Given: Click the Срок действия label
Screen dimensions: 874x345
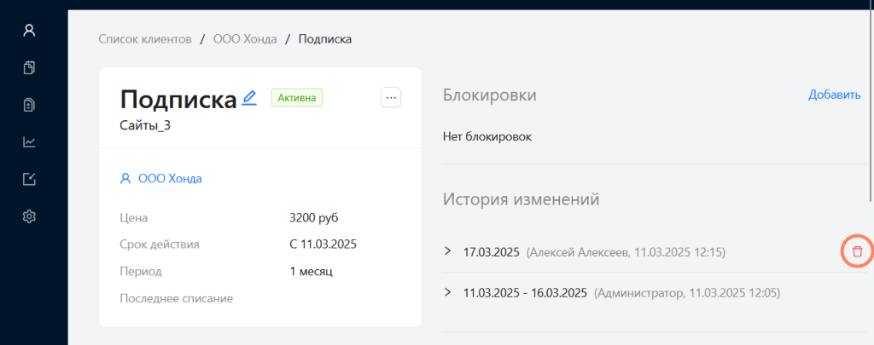Looking at the screenshot, I should coord(160,244).
